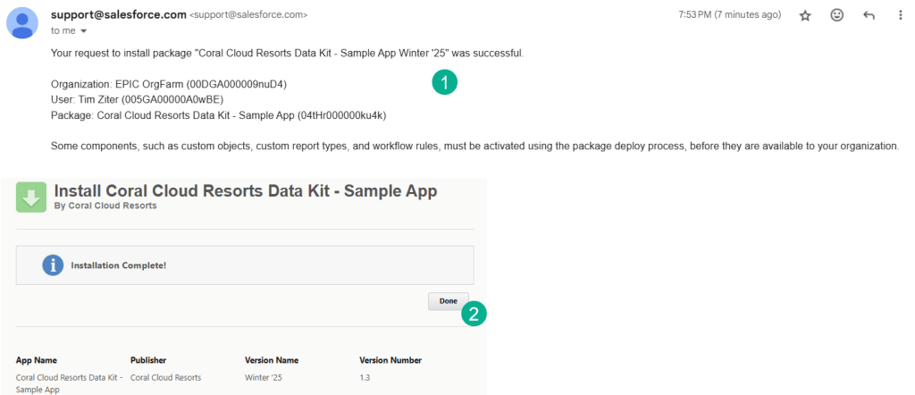Click the green number 1 marker
915x395 pixels.
pos(444,82)
